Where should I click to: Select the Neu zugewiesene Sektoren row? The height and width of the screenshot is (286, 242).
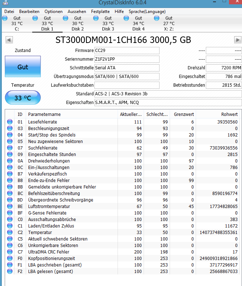click(x=122, y=141)
